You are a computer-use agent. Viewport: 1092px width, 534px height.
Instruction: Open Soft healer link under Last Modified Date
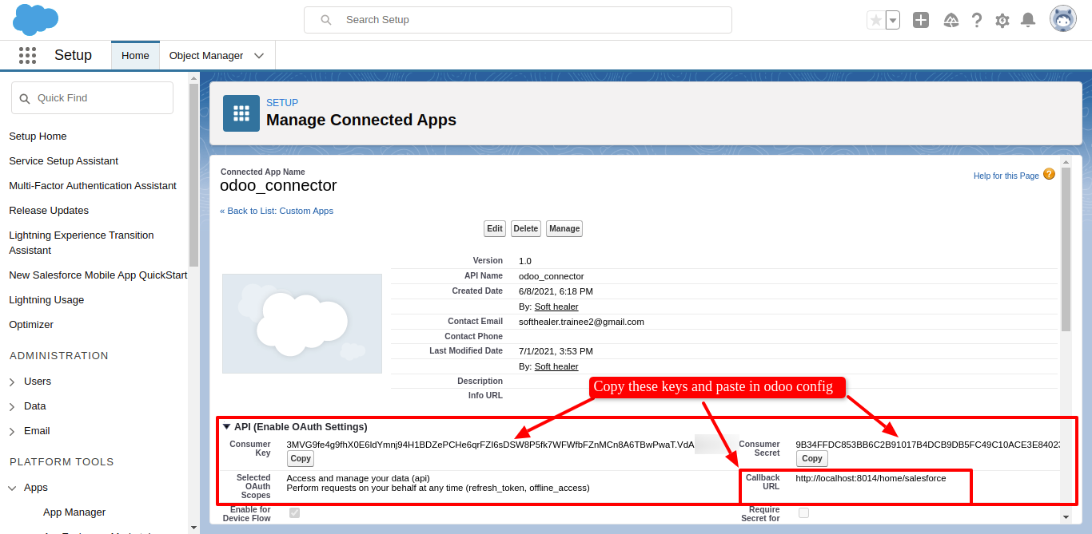pyautogui.click(x=556, y=366)
